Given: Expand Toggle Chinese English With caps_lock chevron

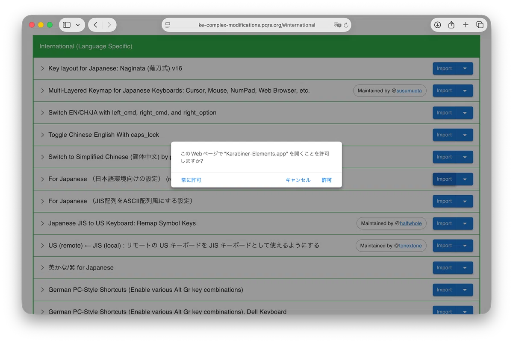Looking at the screenshot, I should pyautogui.click(x=42, y=135).
